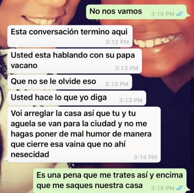This screenshot has height=193, width=194.
Task: Tap the word 'vacano' in the message
Action: tap(24, 66)
